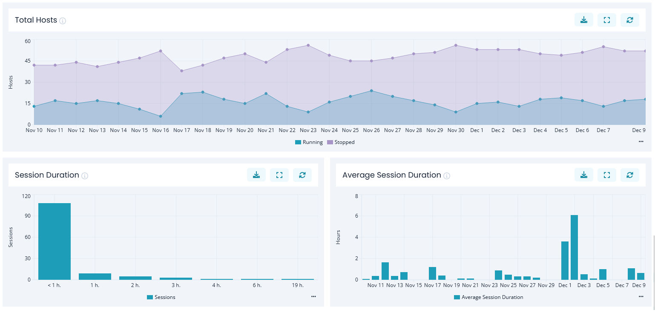Click the '120' y-axis value in Session Duration
655x313 pixels.
(26, 196)
